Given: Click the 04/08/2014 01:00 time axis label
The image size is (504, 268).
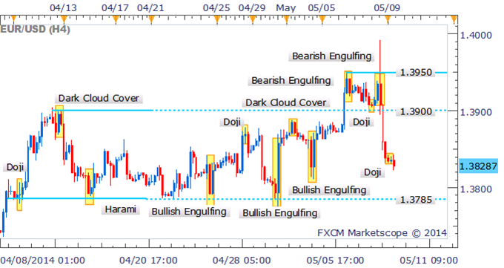Looking at the screenshot, I should tap(42, 260).
